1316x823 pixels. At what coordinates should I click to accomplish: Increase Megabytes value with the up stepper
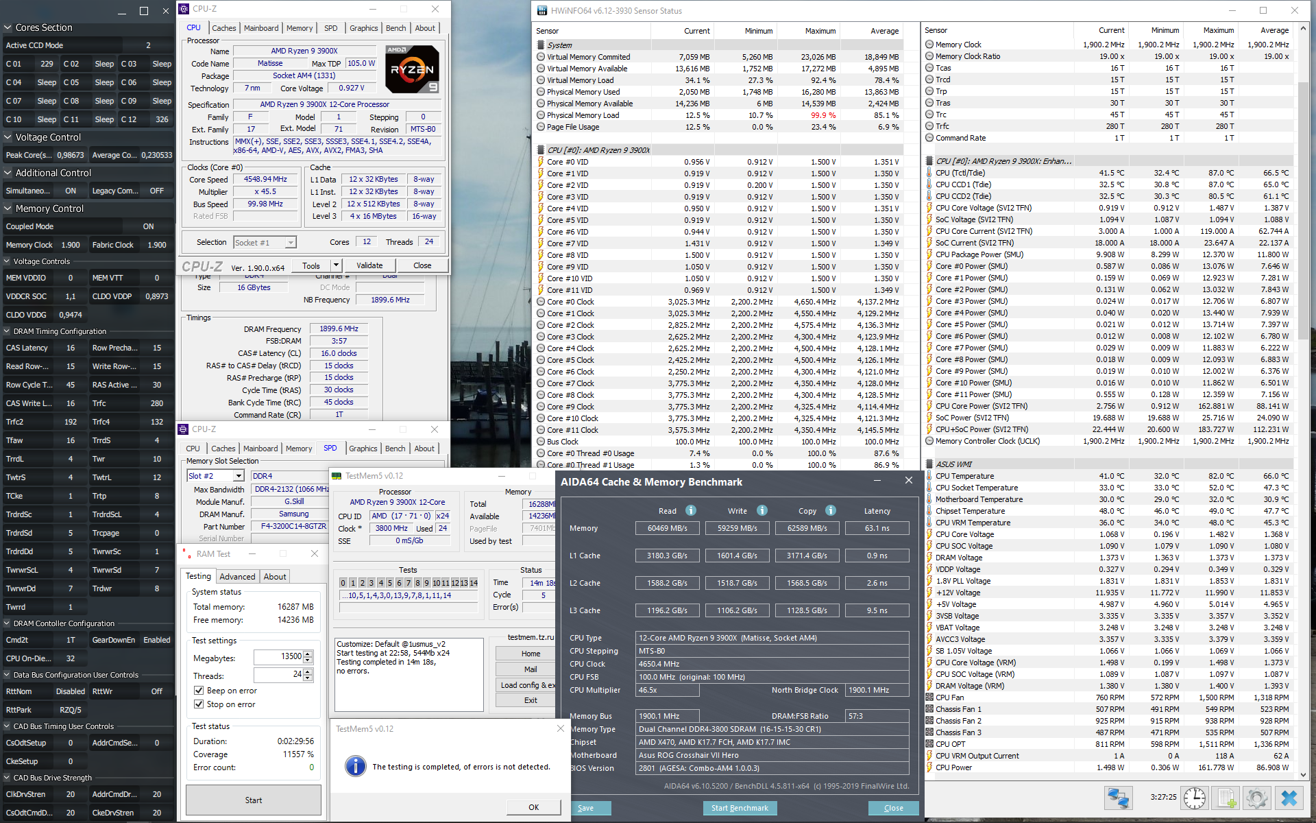(x=308, y=654)
